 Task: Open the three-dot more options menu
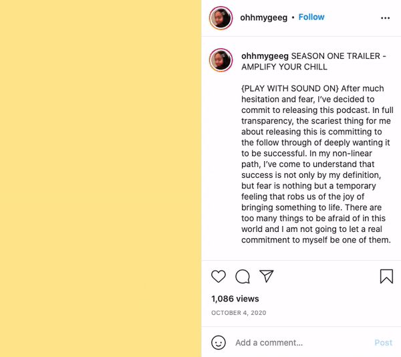(x=385, y=18)
